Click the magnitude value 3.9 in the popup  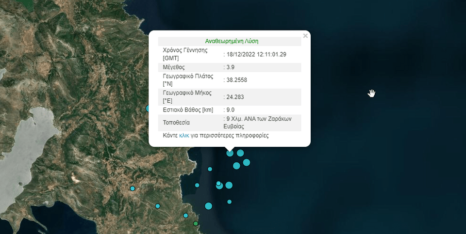(x=231, y=67)
